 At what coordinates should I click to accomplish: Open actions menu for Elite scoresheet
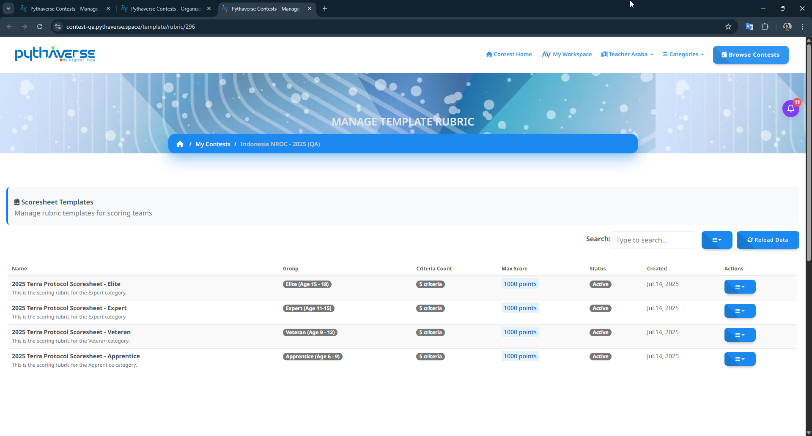740,287
